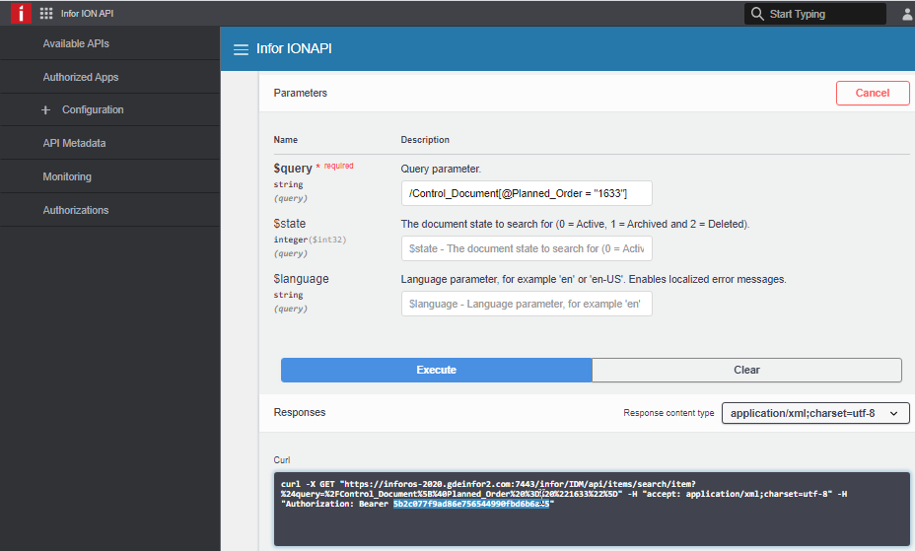
Task: Click the red Infor logo icon
Action: click(21, 13)
